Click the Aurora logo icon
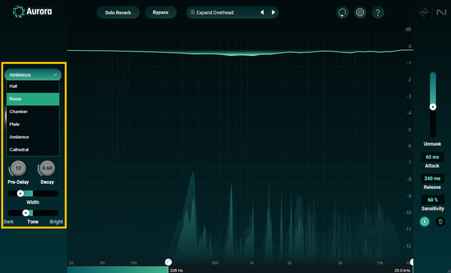This screenshot has height=273, width=451. pyautogui.click(x=18, y=11)
